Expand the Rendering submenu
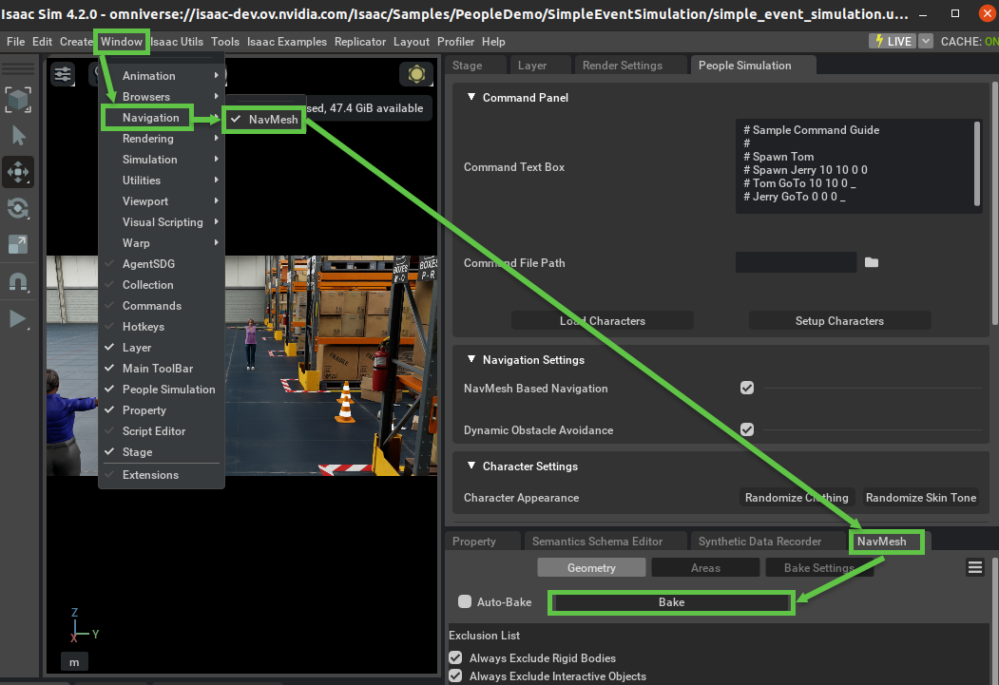Screen dimensions: 999x685 click(x=161, y=139)
